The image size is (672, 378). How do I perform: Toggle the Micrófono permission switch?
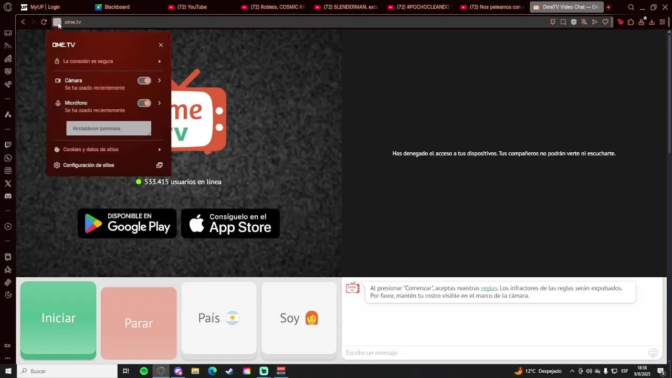[144, 103]
